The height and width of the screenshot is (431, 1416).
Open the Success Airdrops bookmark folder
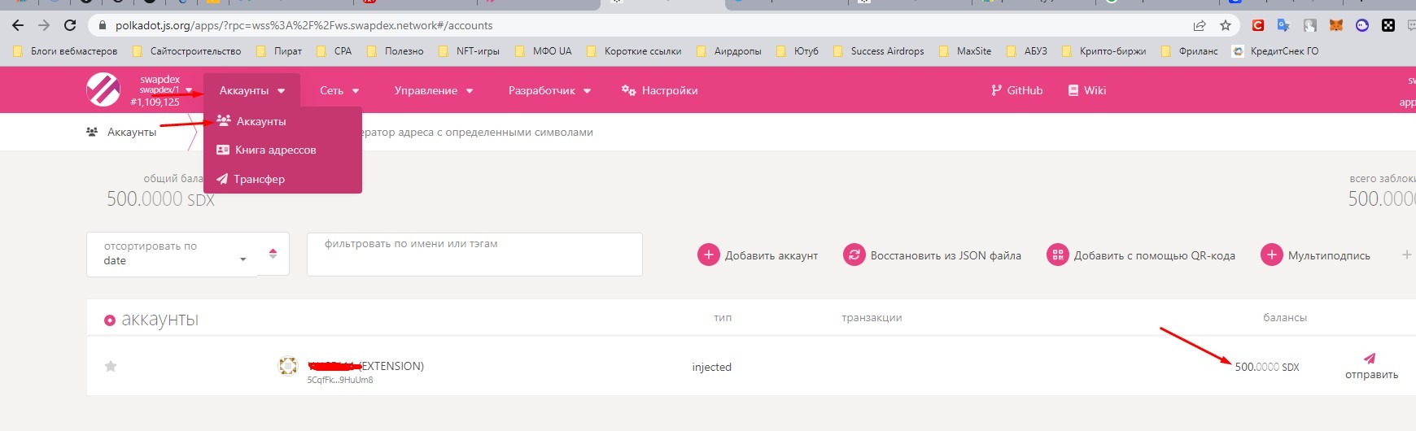point(878,51)
